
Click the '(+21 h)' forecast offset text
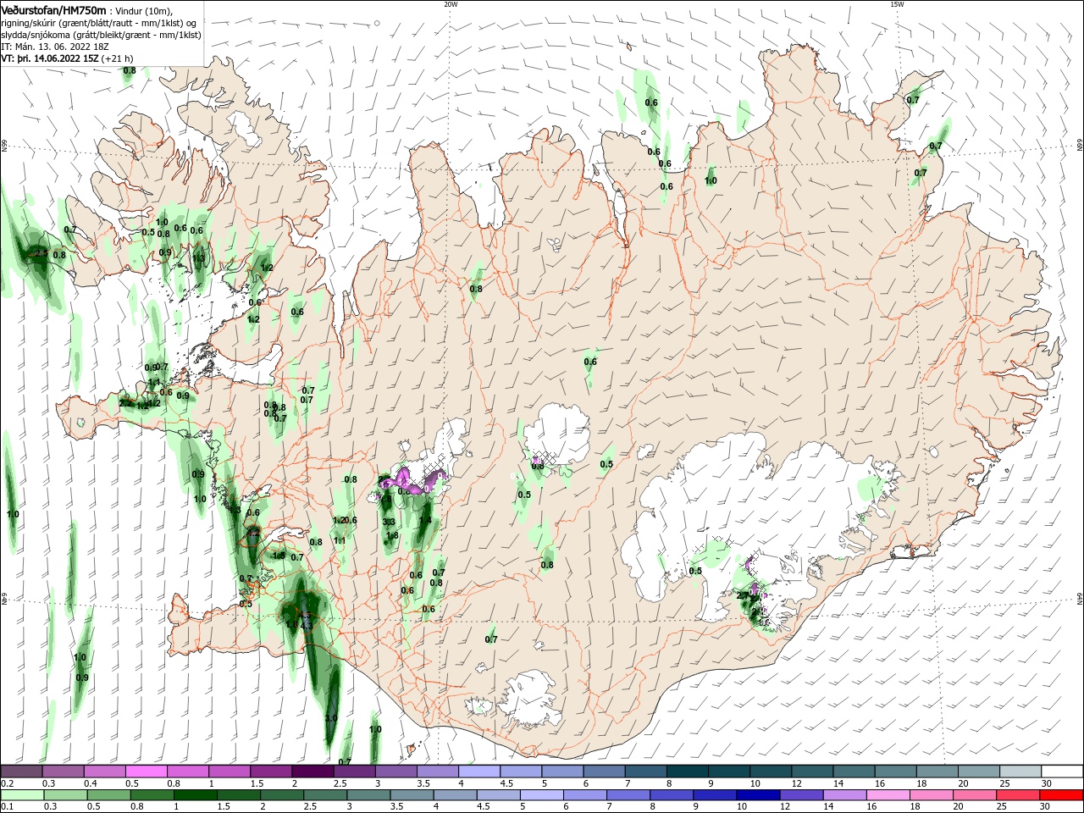click(117, 58)
